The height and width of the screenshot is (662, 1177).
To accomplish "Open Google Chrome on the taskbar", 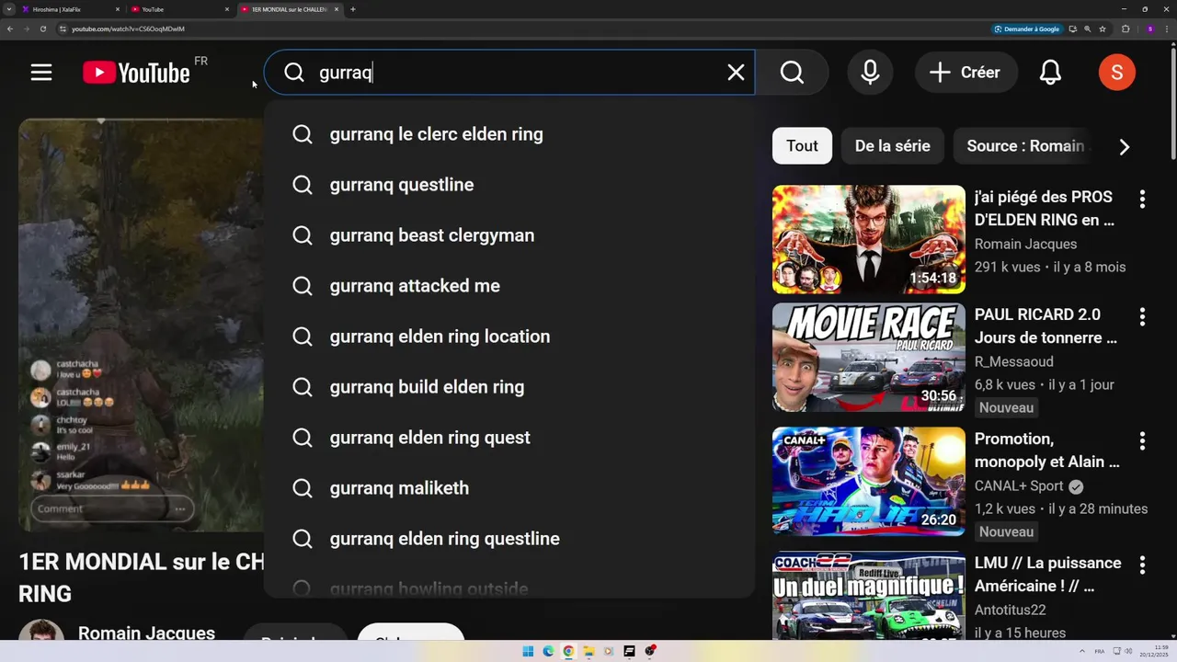I will (568, 651).
